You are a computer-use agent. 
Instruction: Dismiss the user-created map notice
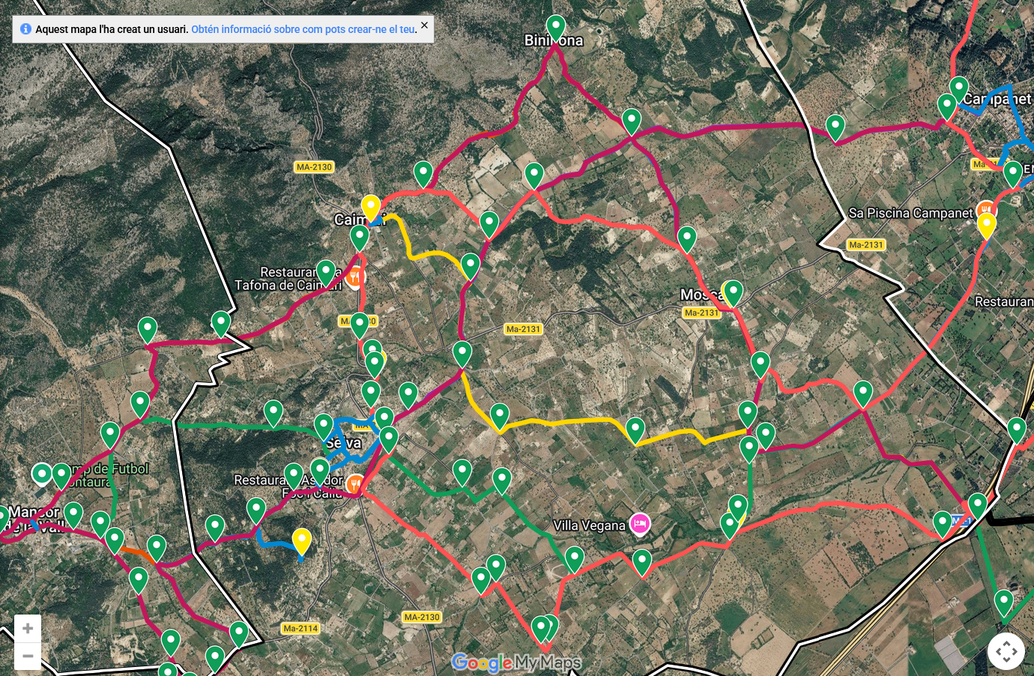point(424,25)
